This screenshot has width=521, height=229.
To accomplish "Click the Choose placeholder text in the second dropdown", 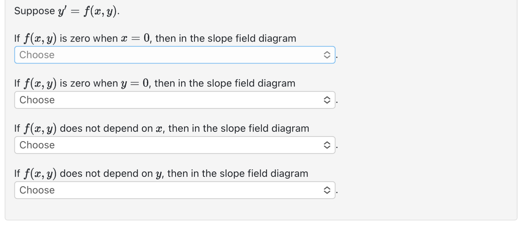I will [x=37, y=100].
